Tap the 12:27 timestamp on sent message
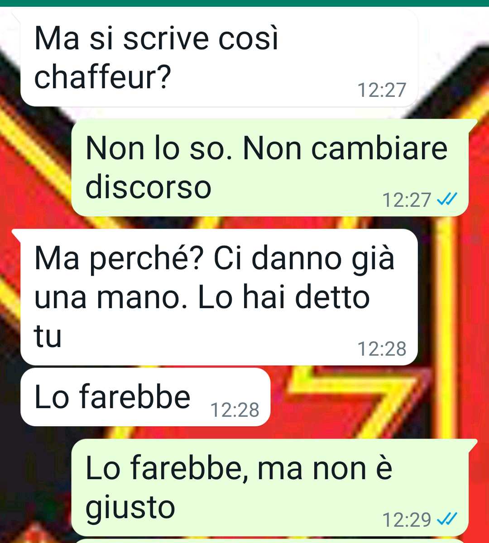 [x=407, y=200]
